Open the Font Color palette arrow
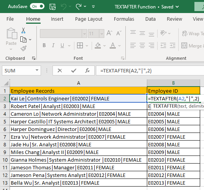 (x=119, y=46)
